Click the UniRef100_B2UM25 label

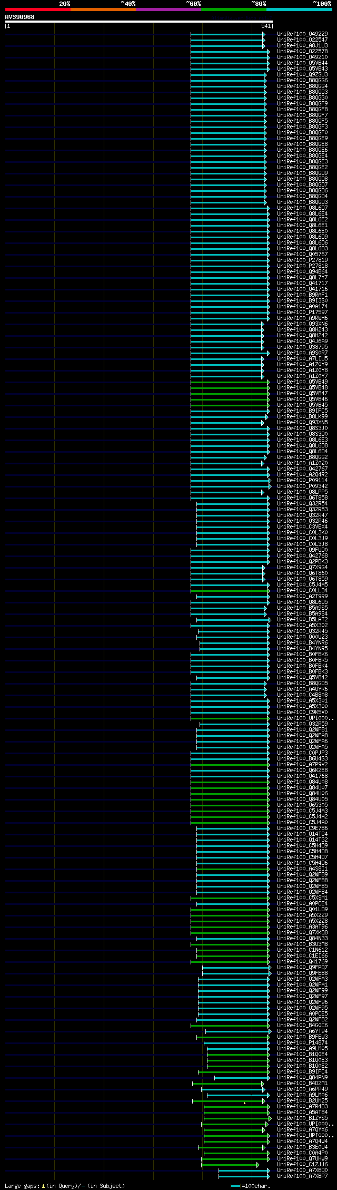coord(302,1101)
